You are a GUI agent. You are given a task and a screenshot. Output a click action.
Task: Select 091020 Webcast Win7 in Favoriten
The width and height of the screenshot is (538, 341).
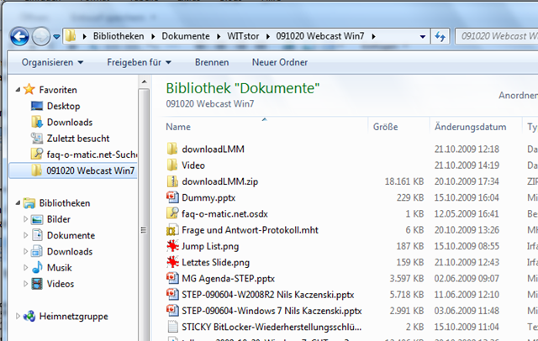pyautogui.click(x=73, y=170)
